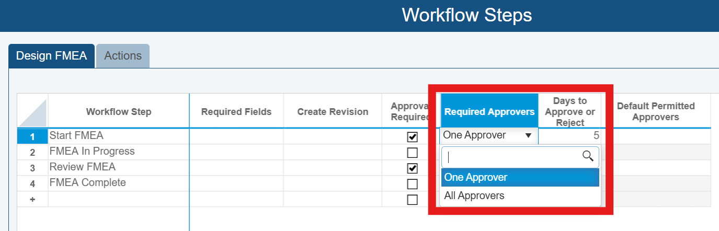This screenshot has width=719, height=231.
Task: Open the Design FMEA tab
Action: (x=51, y=56)
